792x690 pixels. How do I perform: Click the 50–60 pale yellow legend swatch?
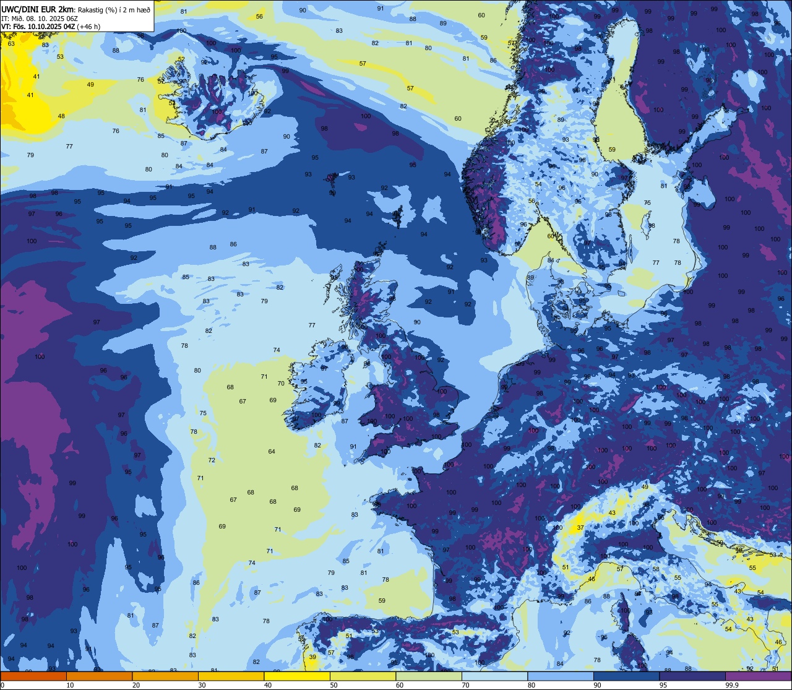[x=363, y=676]
